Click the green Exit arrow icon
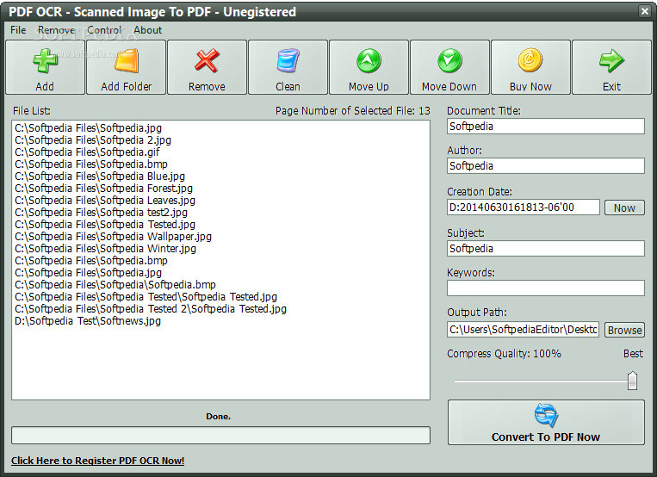This screenshot has height=477, width=657. tap(611, 61)
